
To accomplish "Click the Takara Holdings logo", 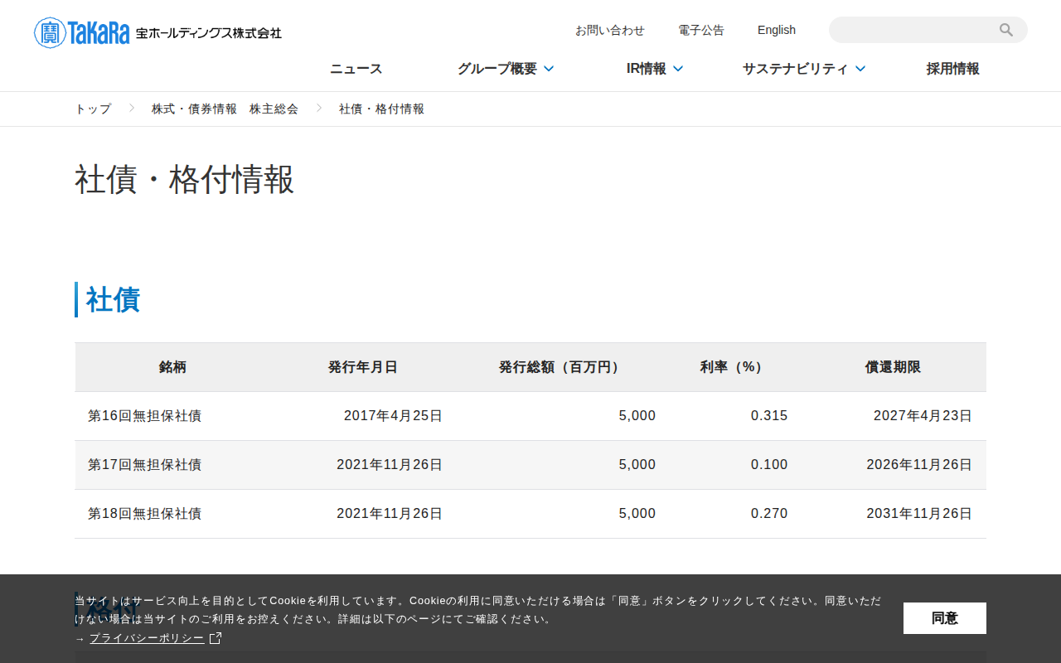I will 157,32.
